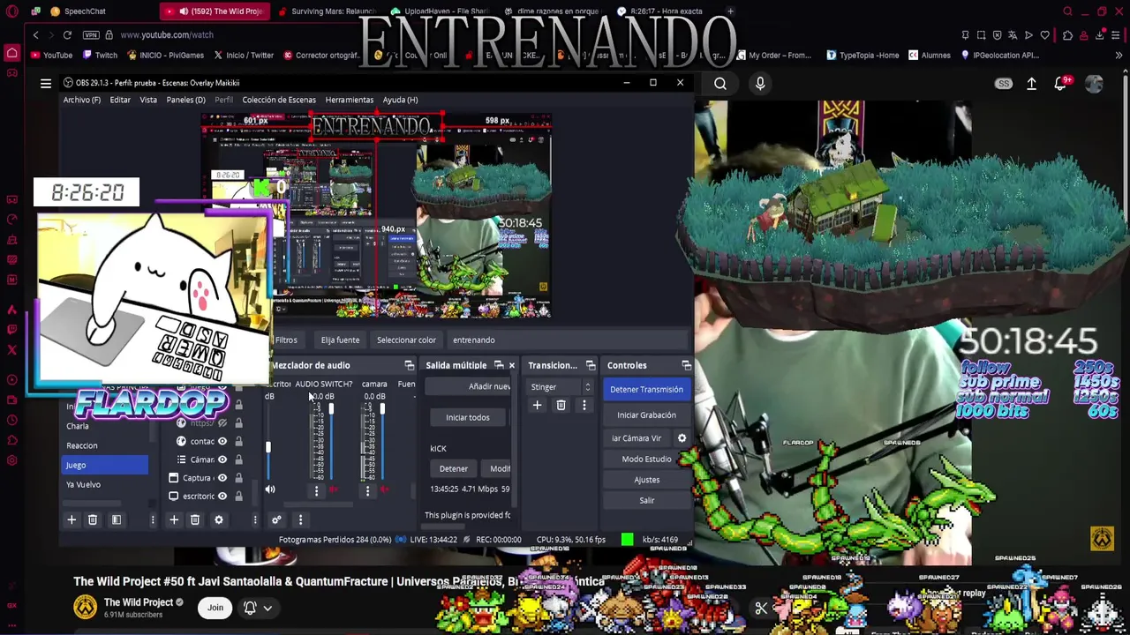Click YouTube voice search microphone

click(760, 84)
